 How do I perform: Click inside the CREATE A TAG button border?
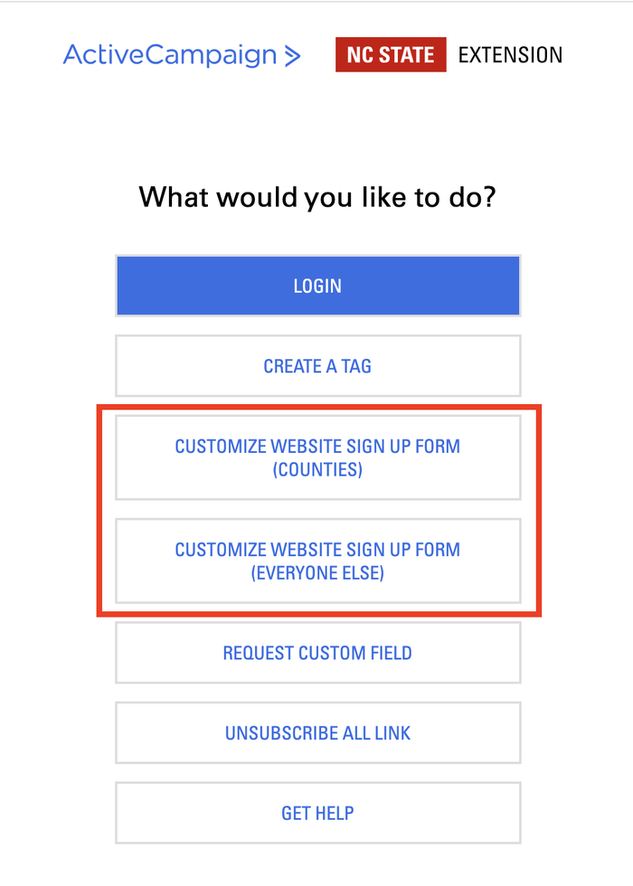click(317, 365)
